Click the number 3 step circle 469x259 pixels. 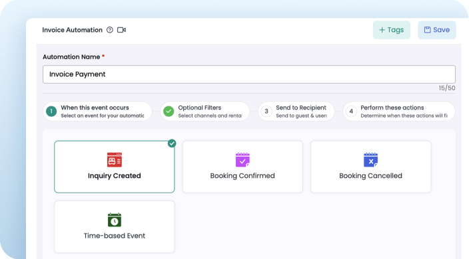(266, 112)
